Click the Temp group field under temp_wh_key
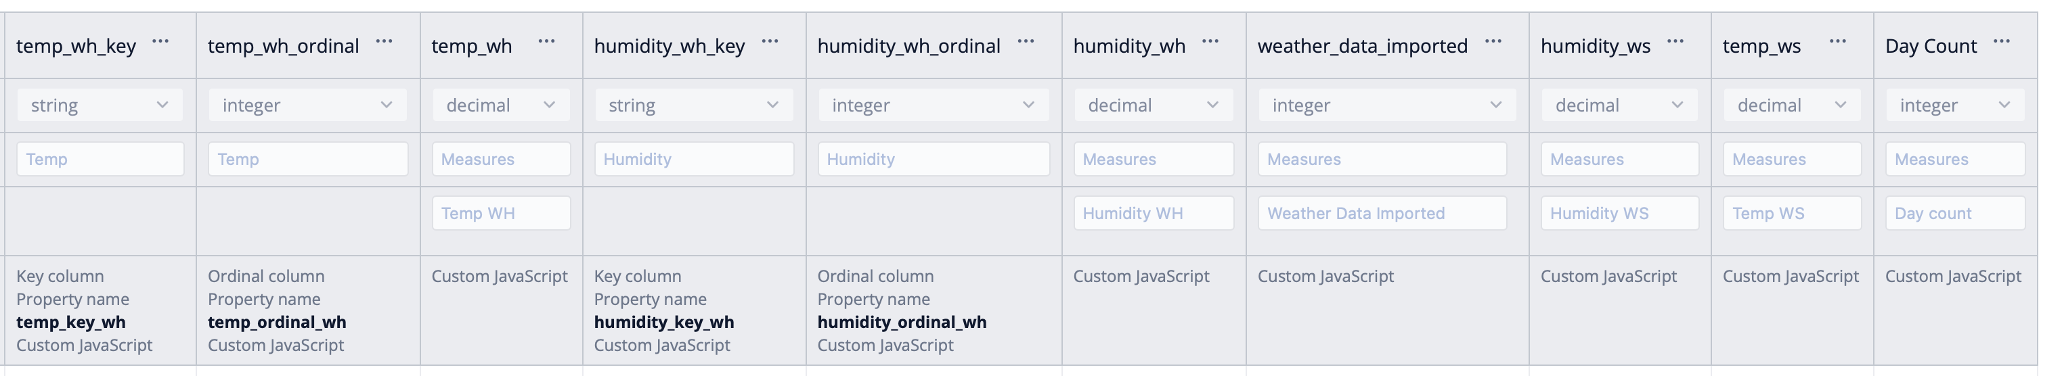The width and height of the screenshot is (2062, 376). coord(100,159)
